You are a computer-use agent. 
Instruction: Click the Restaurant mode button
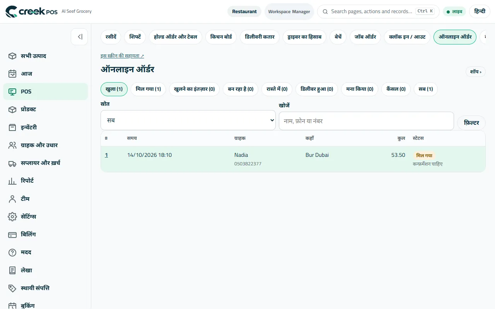point(244,12)
